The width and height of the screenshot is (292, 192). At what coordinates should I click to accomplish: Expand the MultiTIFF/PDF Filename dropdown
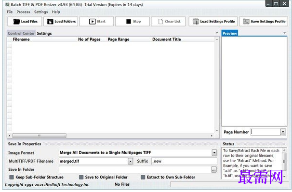131,161
